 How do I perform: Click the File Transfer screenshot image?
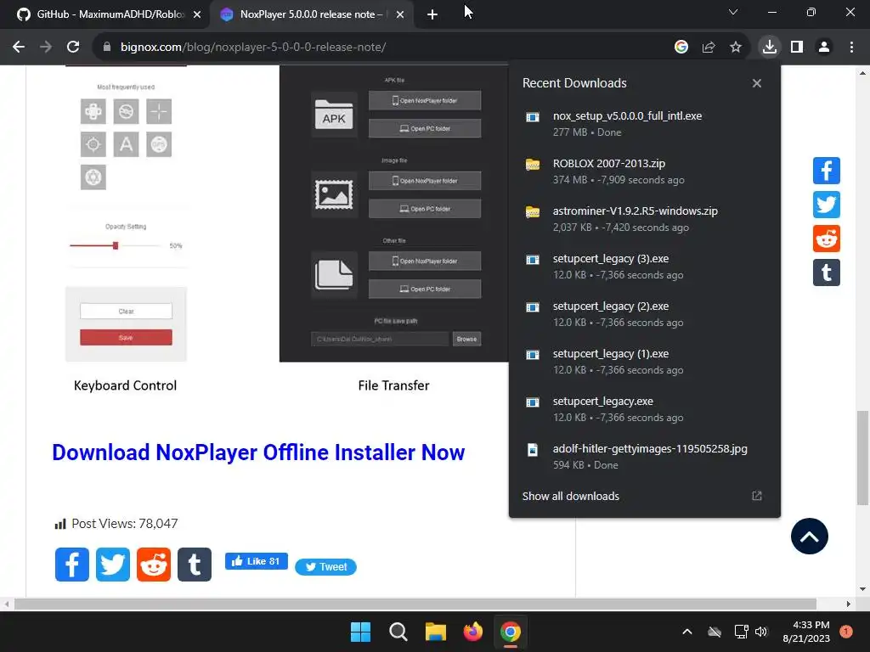tap(393, 213)
